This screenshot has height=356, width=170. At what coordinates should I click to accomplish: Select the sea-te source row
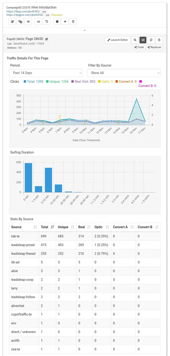(x=85, y=349)
